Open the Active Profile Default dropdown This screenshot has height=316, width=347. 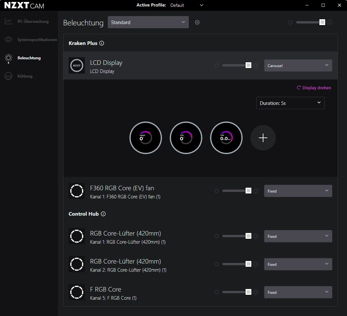pyautogui.click(x=187, y=5)
